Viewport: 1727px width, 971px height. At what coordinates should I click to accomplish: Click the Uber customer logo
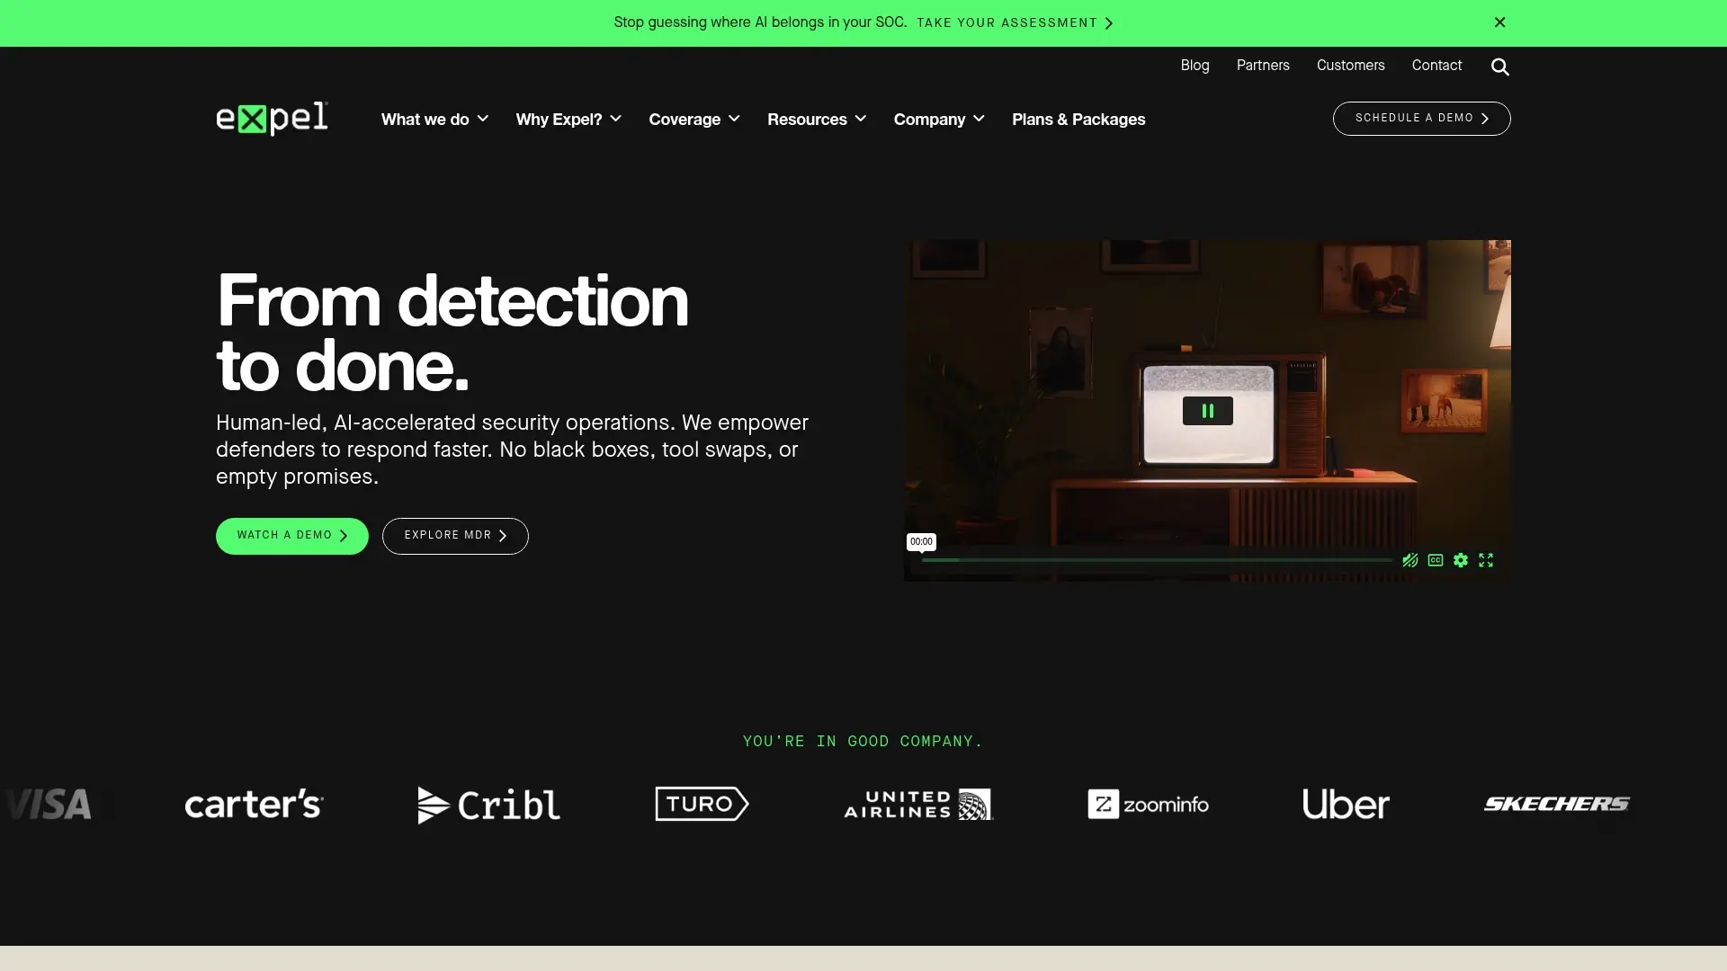point(1346,804)
